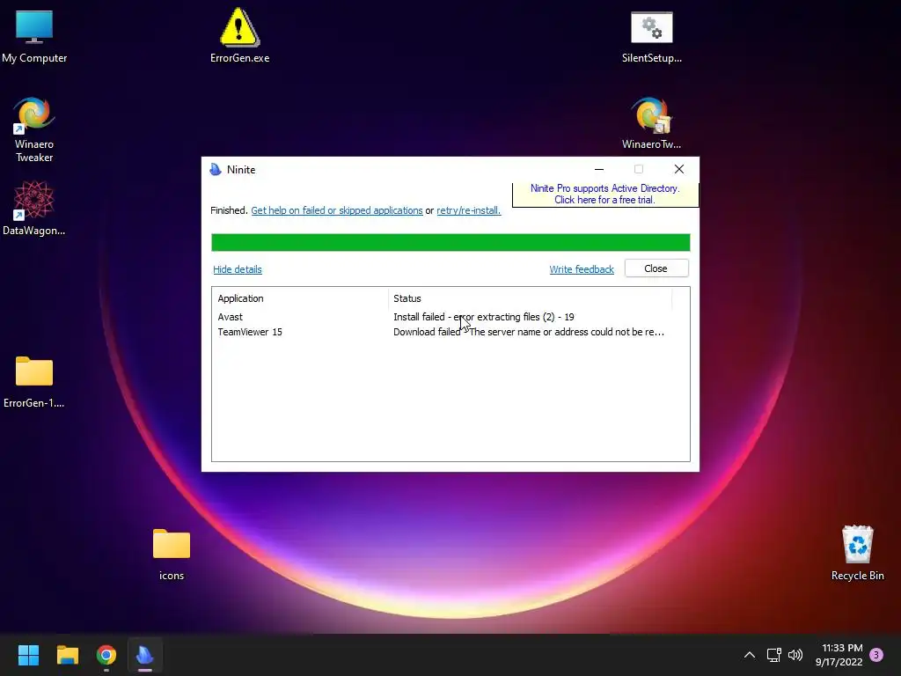
Task: Click the green progress bar
Action: (450, 243)
